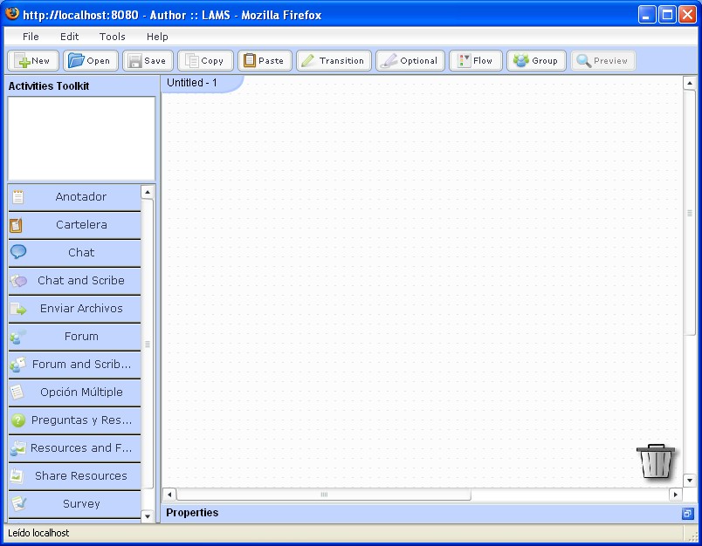The image size is (702, 546).
Task: Open the Flow toolbar dropdown
Action: coord(475,61)
